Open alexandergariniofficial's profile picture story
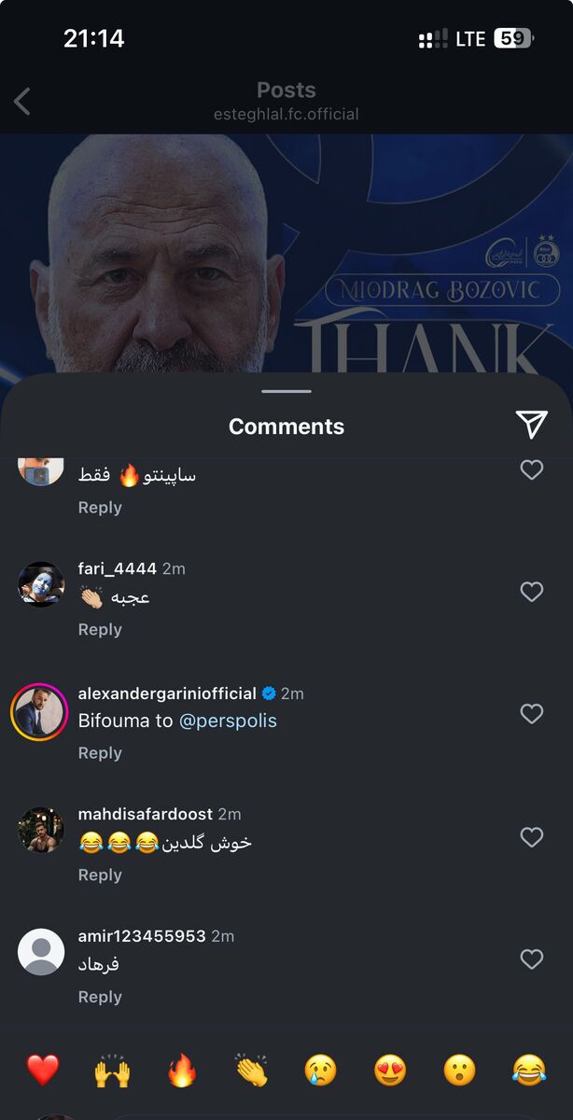Viewport: 573px width, 1120px height. click(40, 714)
